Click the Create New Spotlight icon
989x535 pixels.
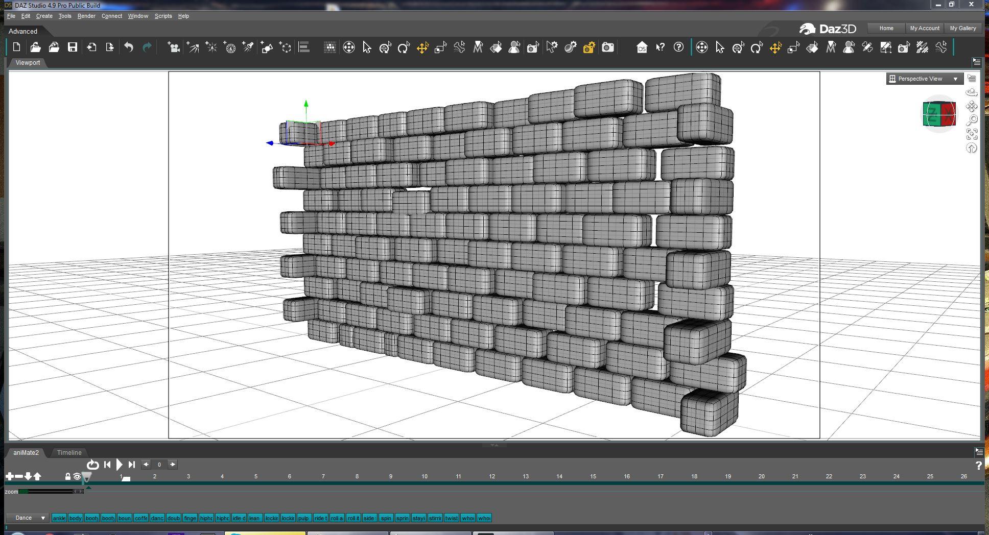[248, 47]
